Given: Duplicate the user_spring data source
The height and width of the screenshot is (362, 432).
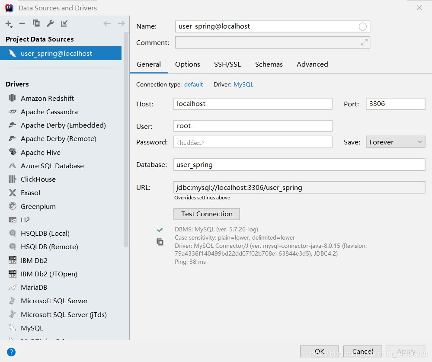Looking at the screenshot, I should (36, 23).
